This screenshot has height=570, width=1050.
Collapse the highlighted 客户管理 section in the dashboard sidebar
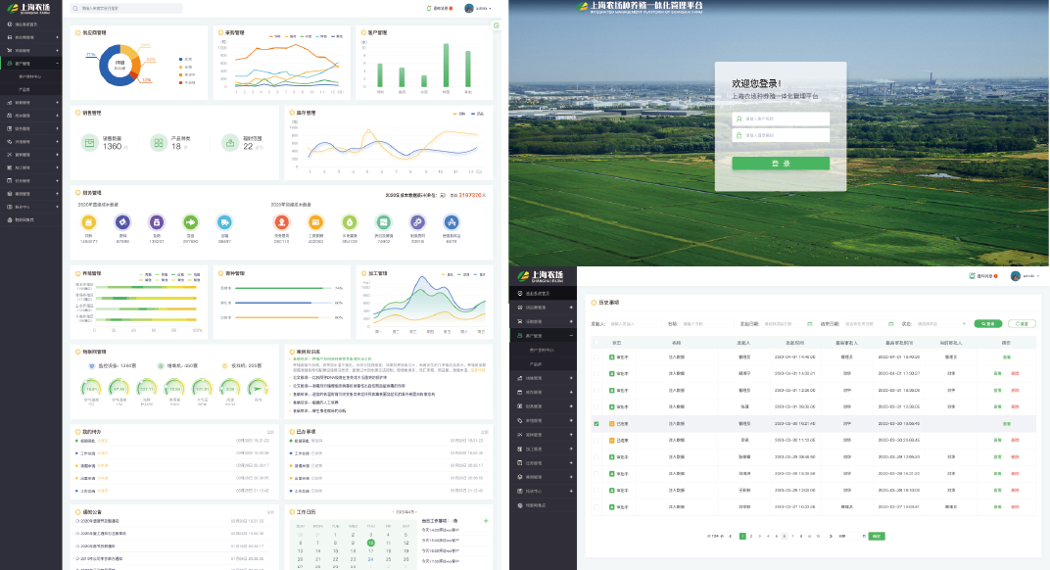click(58, 63)
